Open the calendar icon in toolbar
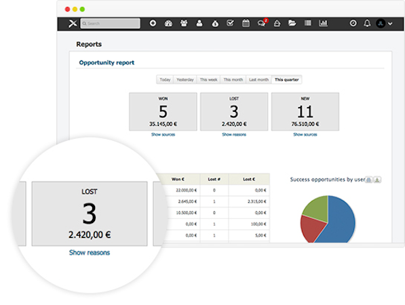 246,23
